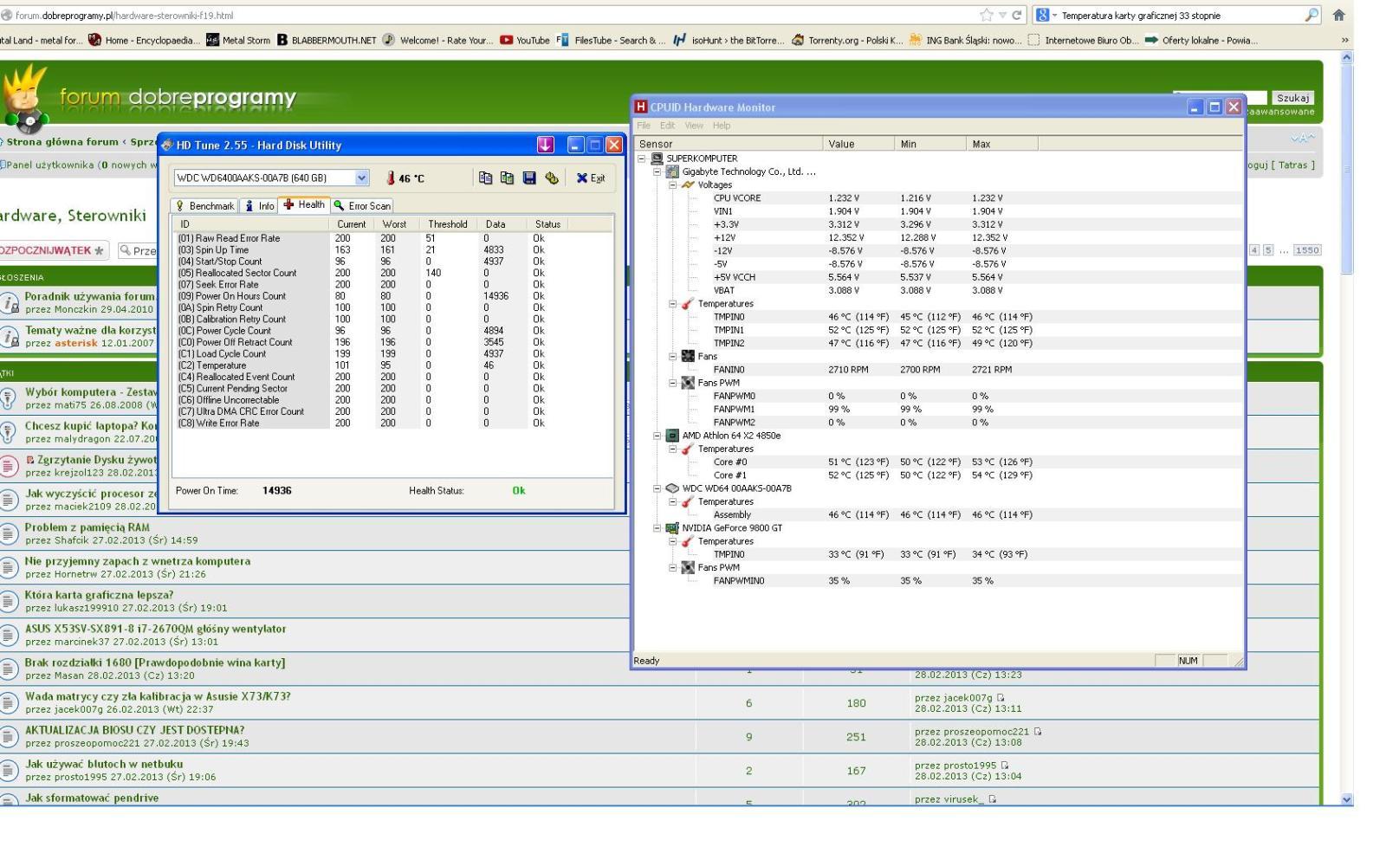Viewport: 1386px width, 866px height.
Task: Select the '(C2) Temperature' SMART row
Action: coord(392,365)
